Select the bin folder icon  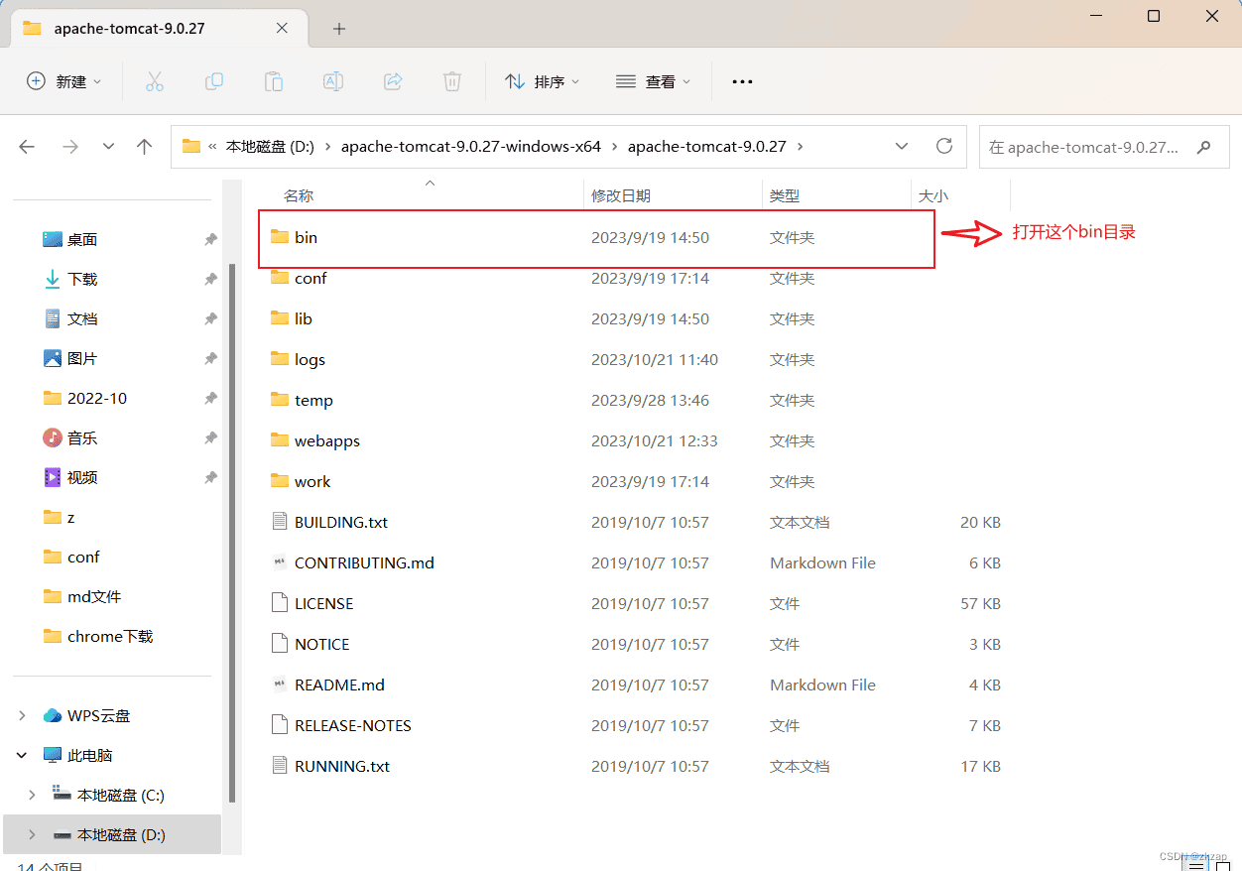(x=280, y=237)
